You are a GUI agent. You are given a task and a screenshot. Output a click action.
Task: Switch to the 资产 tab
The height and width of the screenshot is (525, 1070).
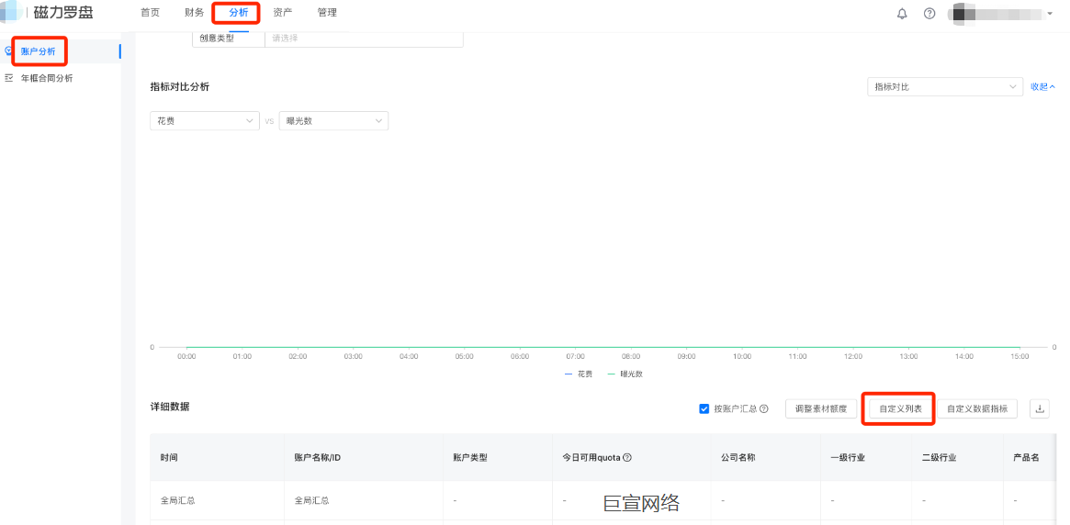point(283,13)
